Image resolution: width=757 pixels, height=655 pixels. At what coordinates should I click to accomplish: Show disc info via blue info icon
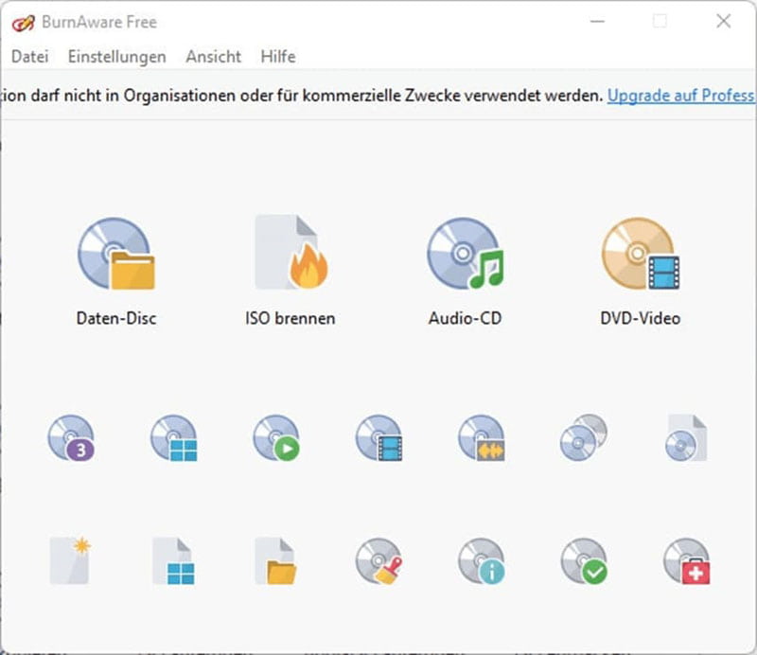click(482, 560)
